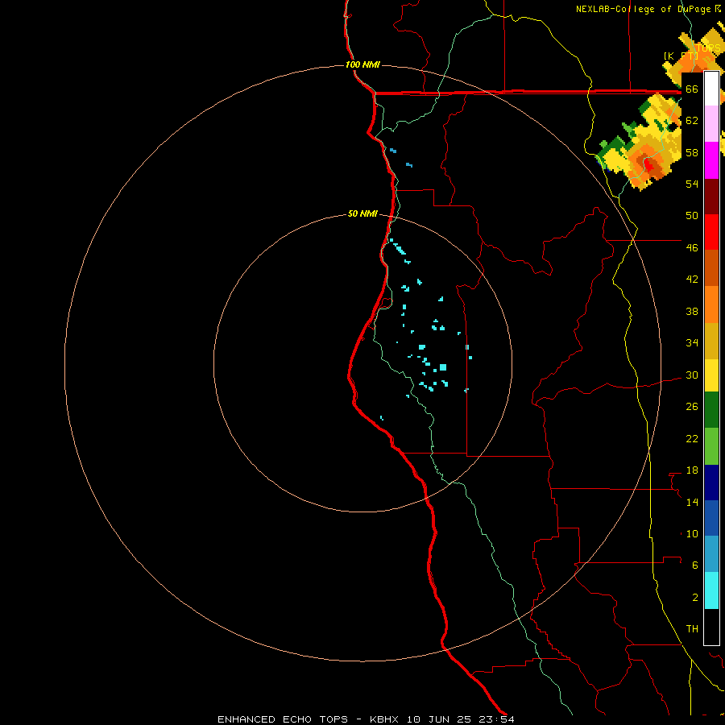Click the "KBHX" station ID in the caption
Image resolution: width=725 pixels, height=725 pixels.
[385, 719]
